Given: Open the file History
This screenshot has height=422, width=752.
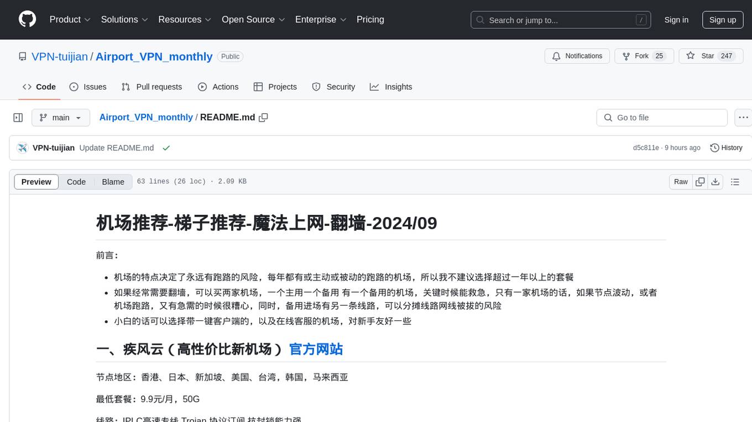Looking at the screenshot, I should (x=726, y=148).
